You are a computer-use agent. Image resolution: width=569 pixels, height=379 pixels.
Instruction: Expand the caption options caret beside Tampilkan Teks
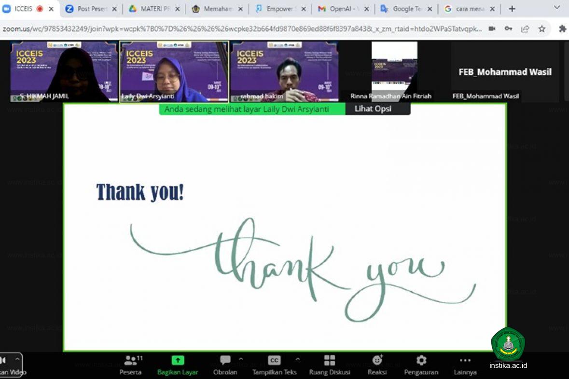point(298,359)
